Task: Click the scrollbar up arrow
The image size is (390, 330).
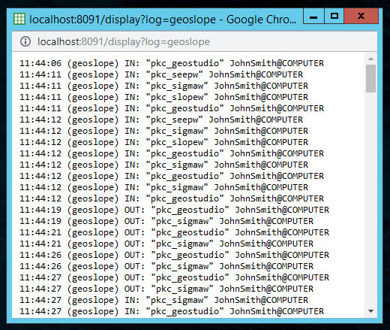Action: tap(370, 59)
